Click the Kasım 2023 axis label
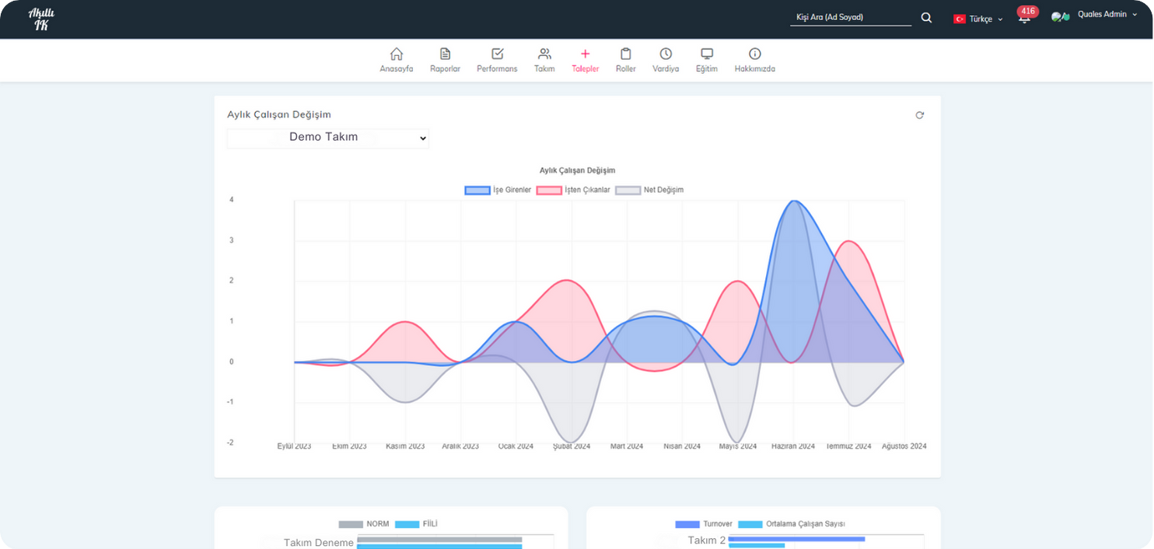Screen dimensions: 1154x549 [x=405, y=446]
